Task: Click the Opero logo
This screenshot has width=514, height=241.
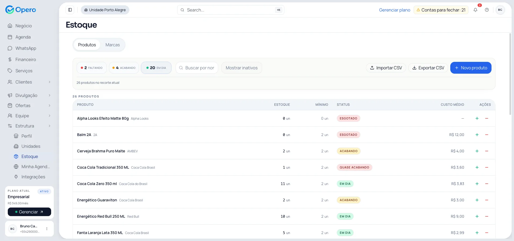Action: [21, 10]
